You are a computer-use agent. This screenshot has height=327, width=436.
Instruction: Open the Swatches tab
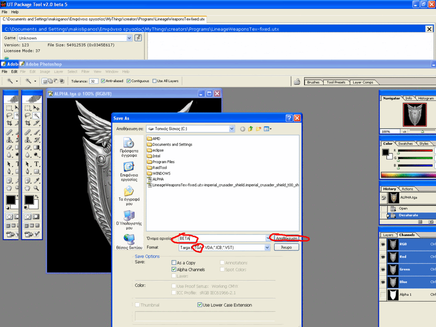(405, 143)
